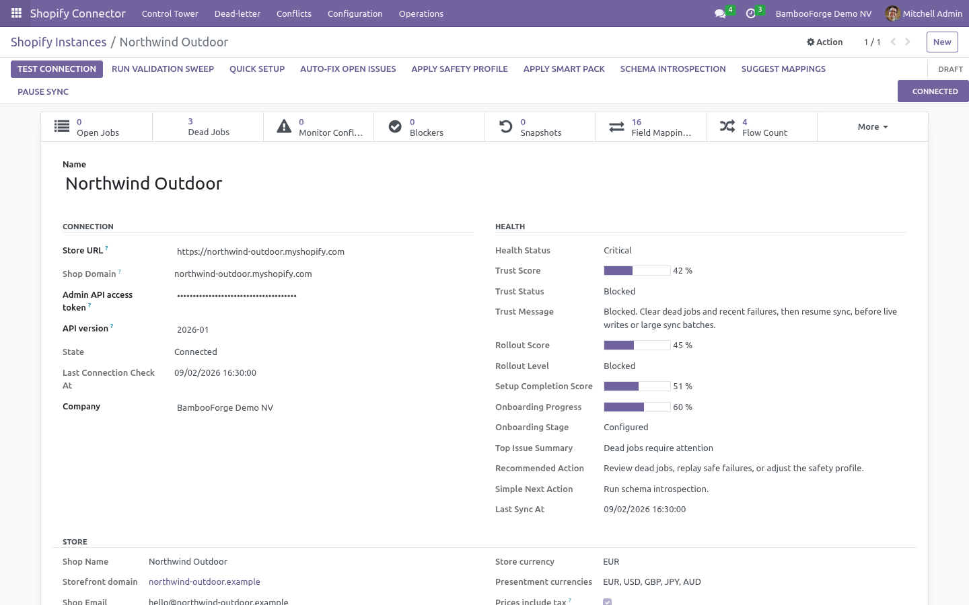Click the Flow Count shuffle icon
Screen dimensions: 969x605
click(x=727, y=126)
